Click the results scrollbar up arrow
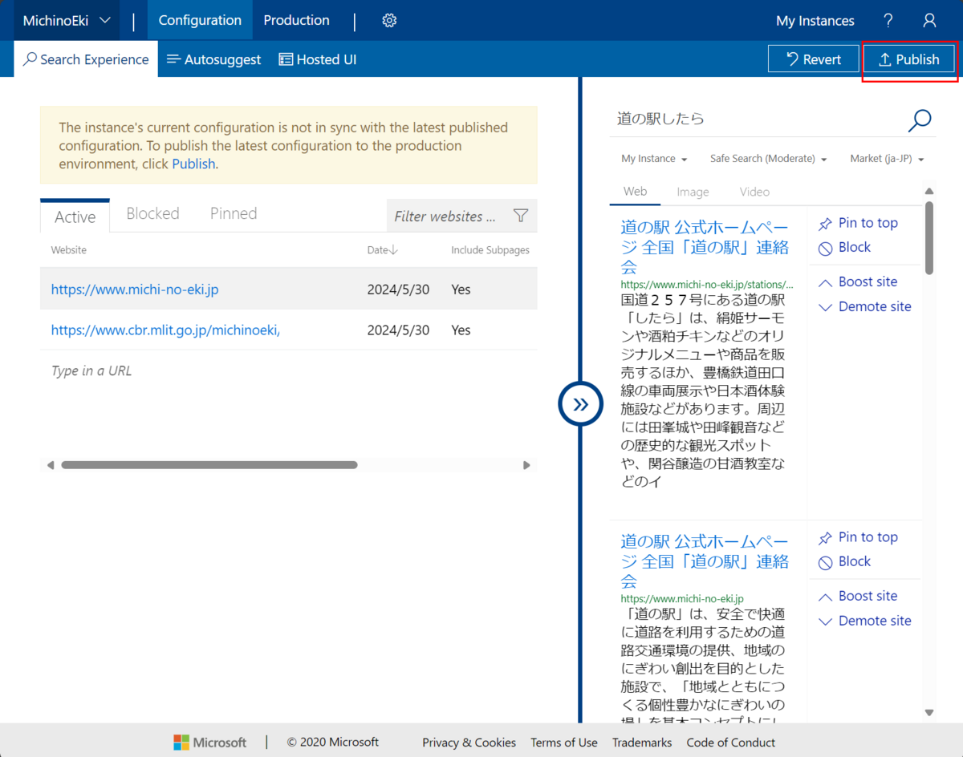 click(x=929, y=192)
